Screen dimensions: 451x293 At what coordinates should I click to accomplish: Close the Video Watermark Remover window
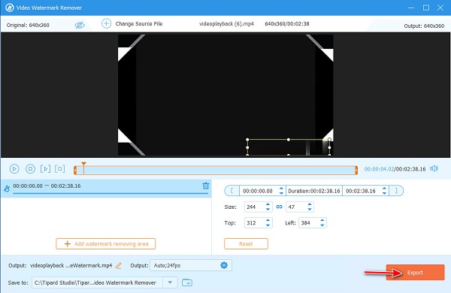(x=440, y=8)
